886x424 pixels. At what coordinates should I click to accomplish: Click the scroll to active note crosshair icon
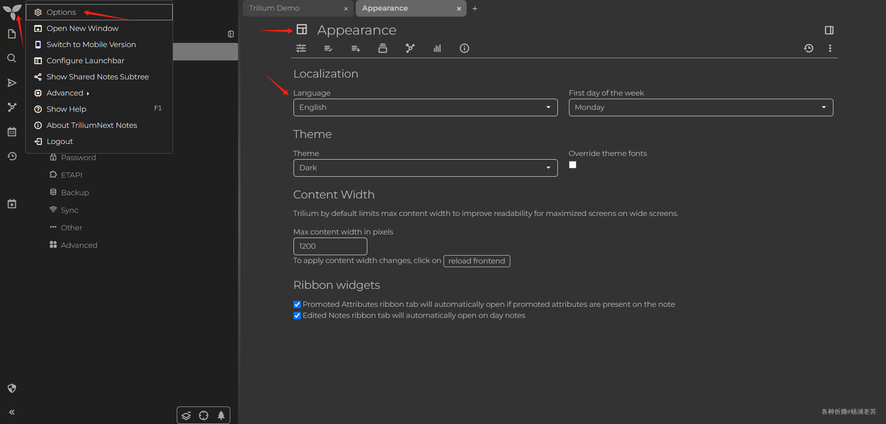[204, 416]
